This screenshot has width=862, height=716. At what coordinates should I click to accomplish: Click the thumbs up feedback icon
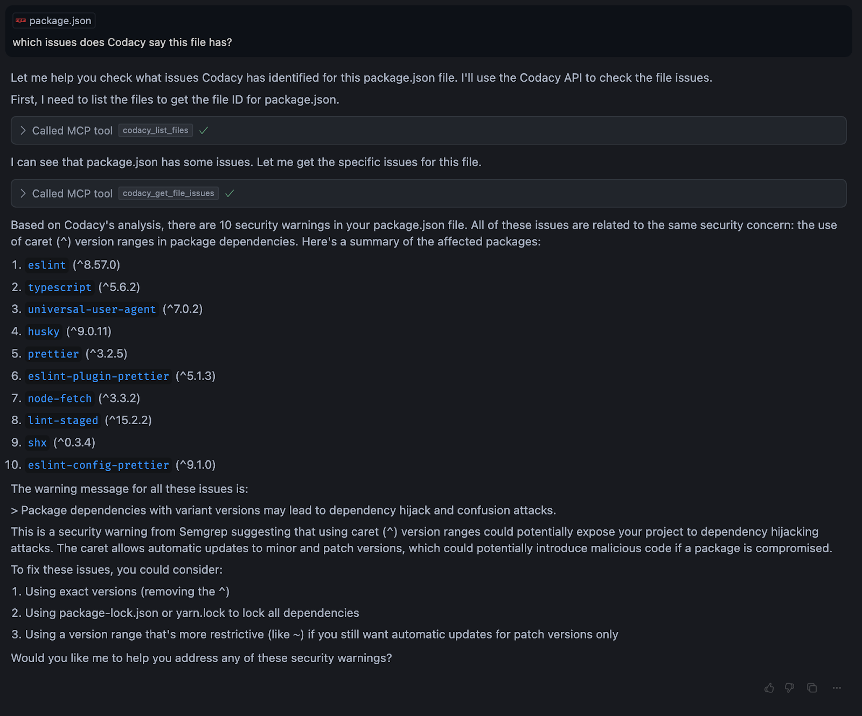pos(769,688)
